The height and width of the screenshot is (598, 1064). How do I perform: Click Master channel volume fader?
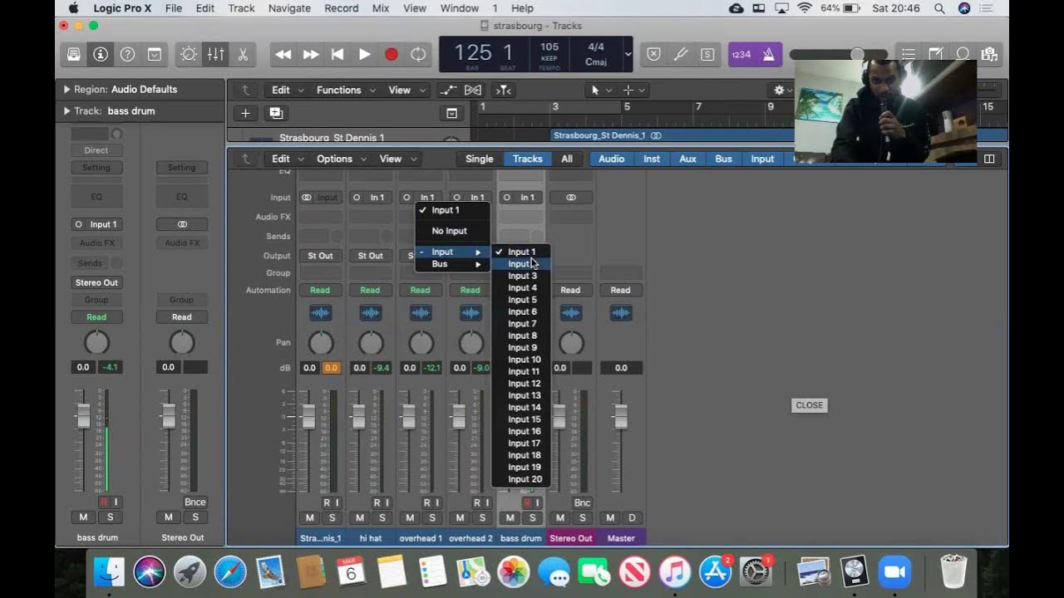pyautogui.click(x=620, y=416)
